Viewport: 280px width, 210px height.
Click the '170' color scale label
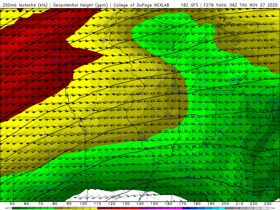(x=183, y=204)
